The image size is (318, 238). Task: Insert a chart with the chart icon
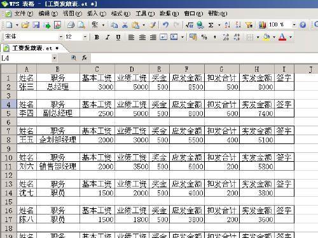[262, 25]
